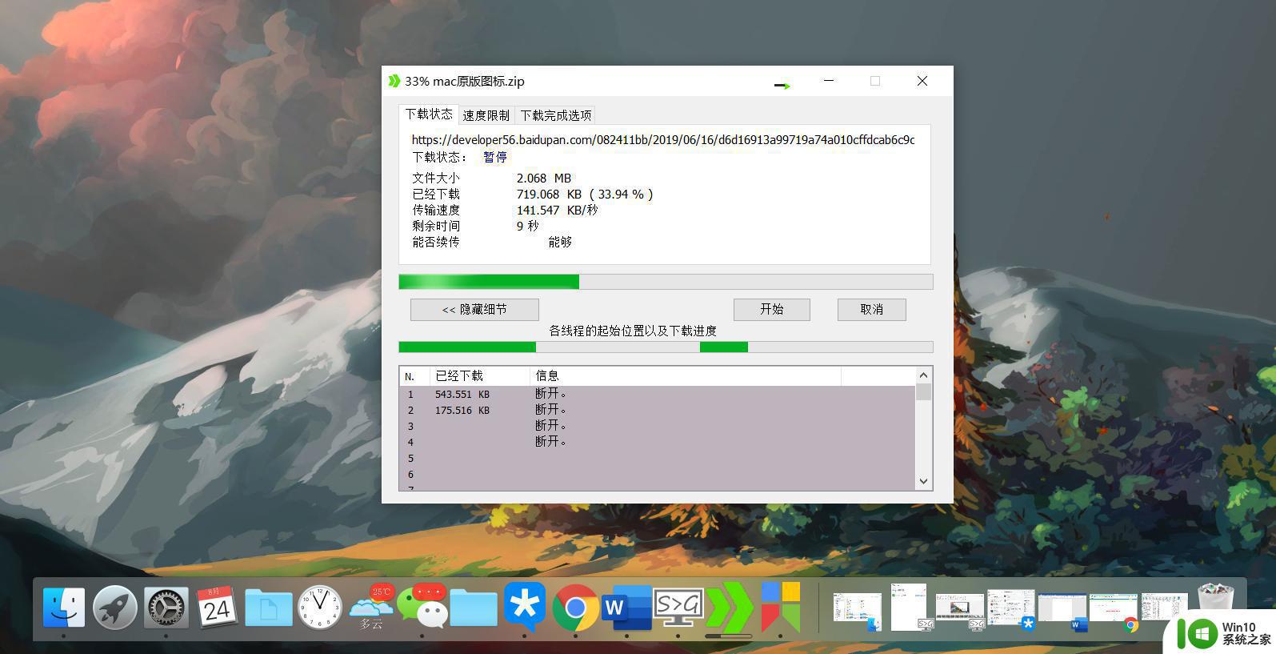Minimize the download window

(829, 81)
